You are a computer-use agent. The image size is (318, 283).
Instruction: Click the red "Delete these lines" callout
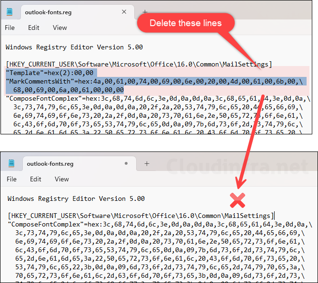pos(186,23)
